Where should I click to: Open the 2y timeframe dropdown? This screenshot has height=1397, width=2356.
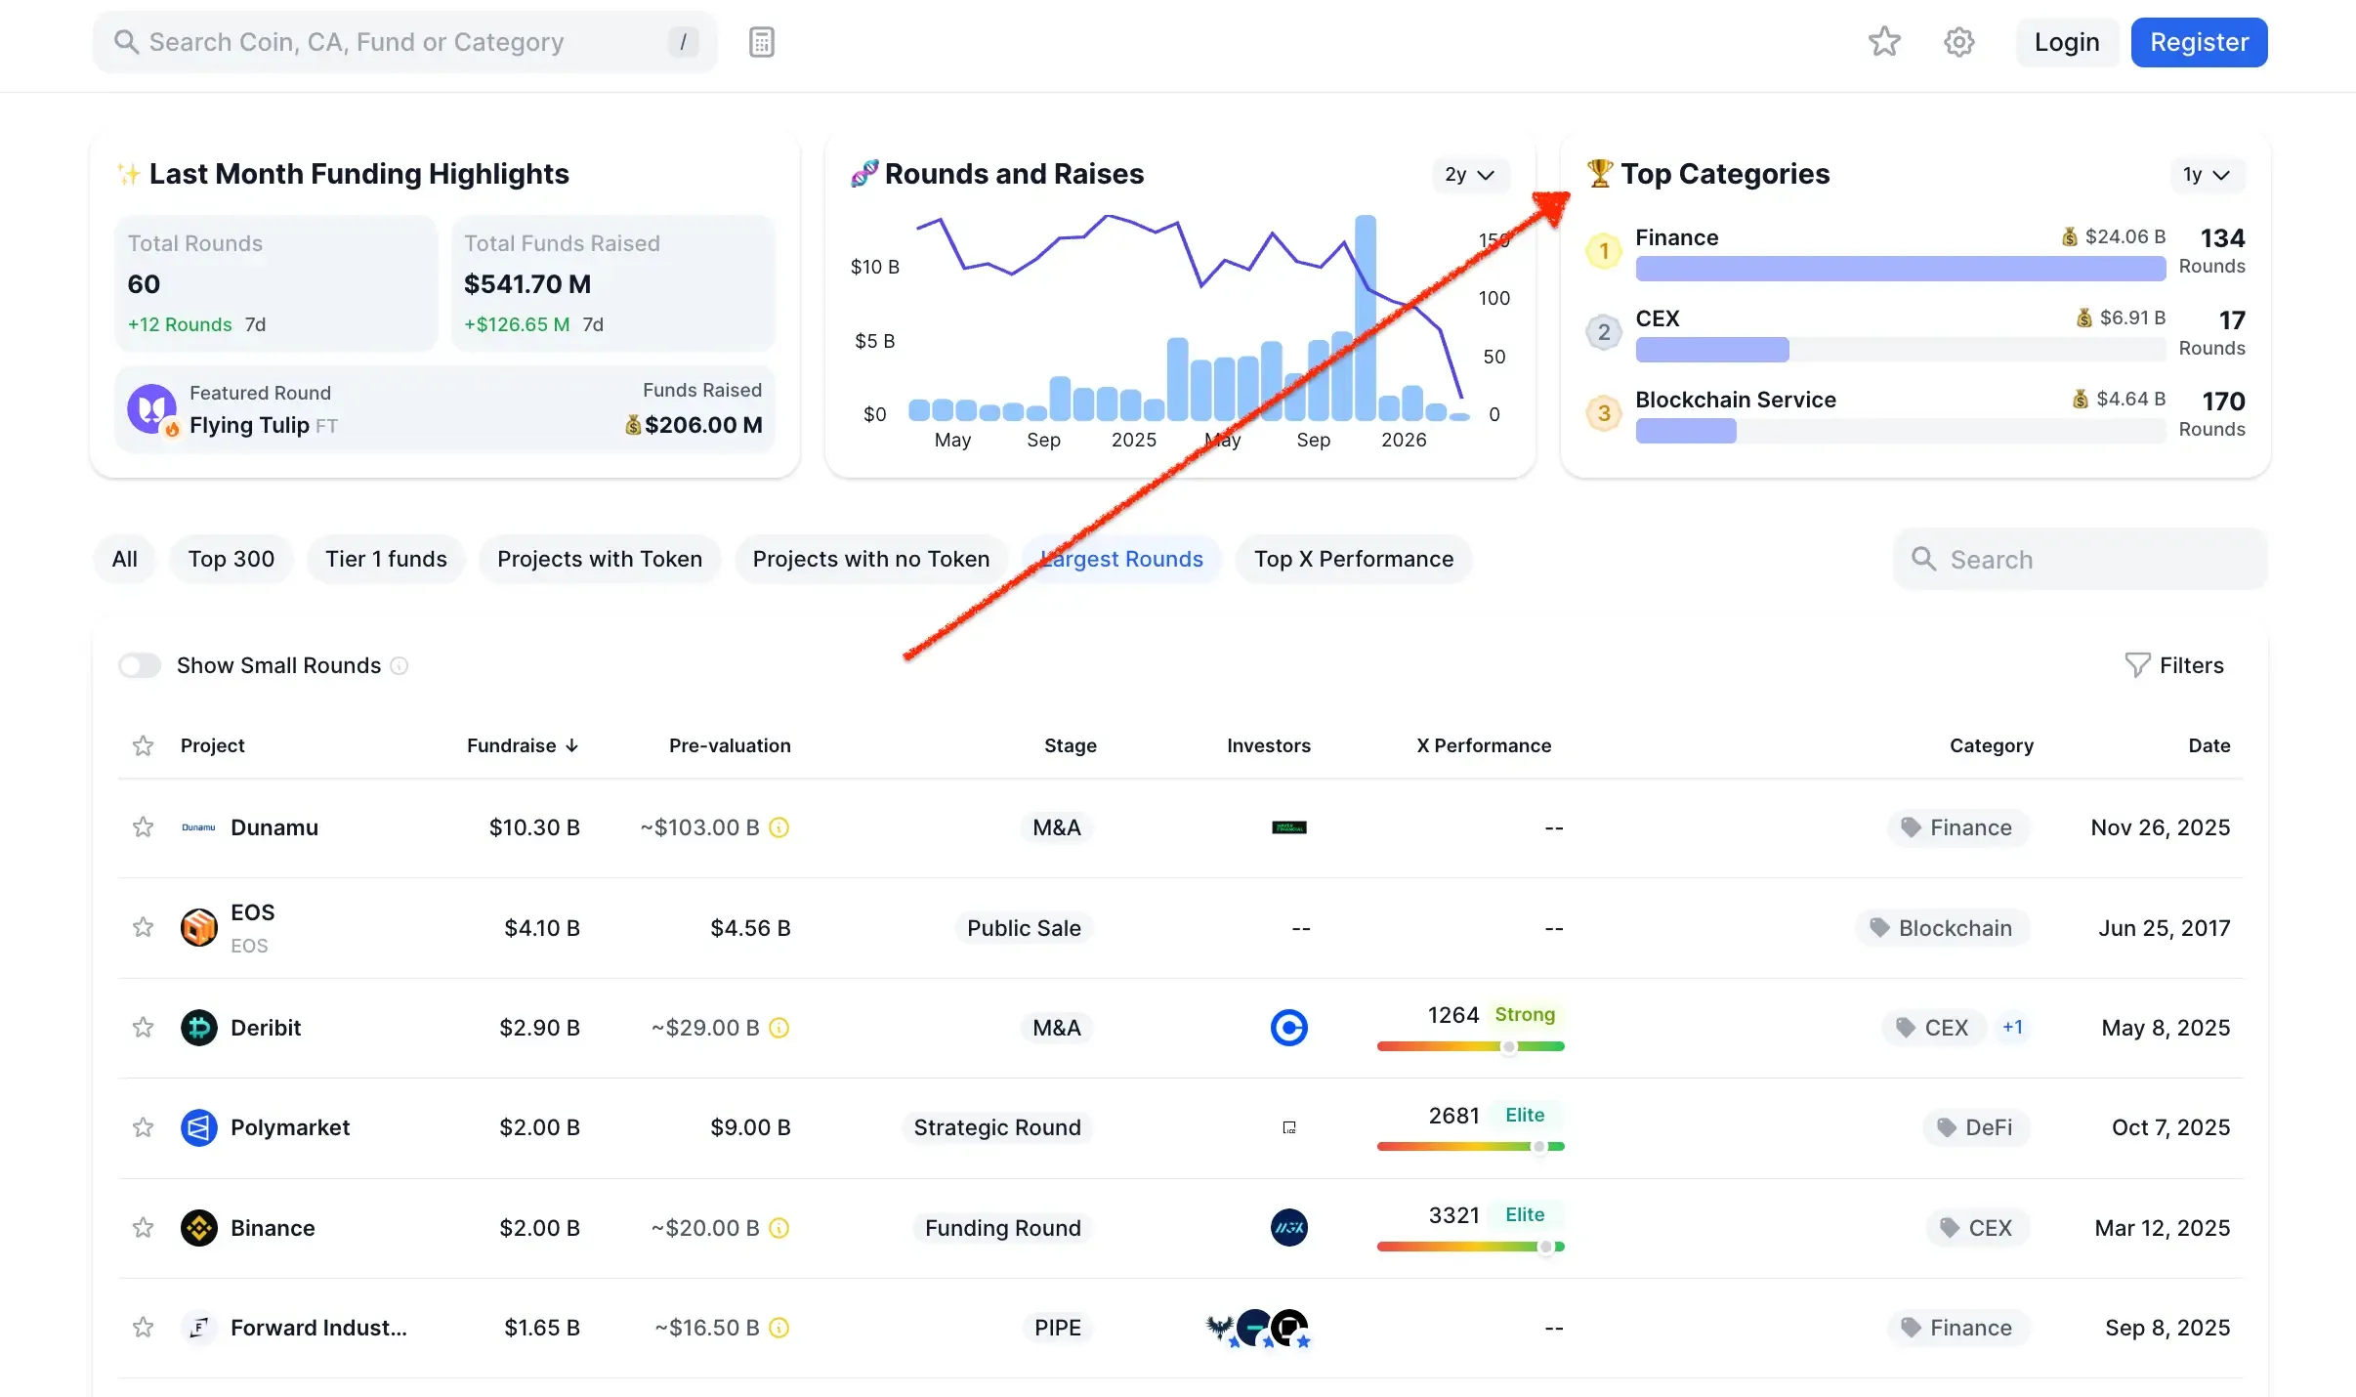1469,175
